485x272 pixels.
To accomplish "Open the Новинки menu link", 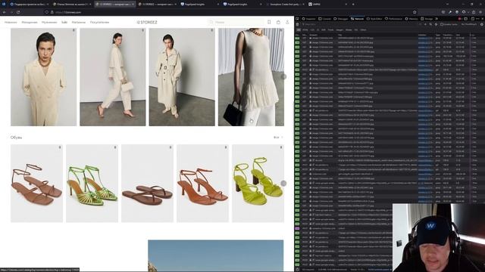I will point(11,22).
